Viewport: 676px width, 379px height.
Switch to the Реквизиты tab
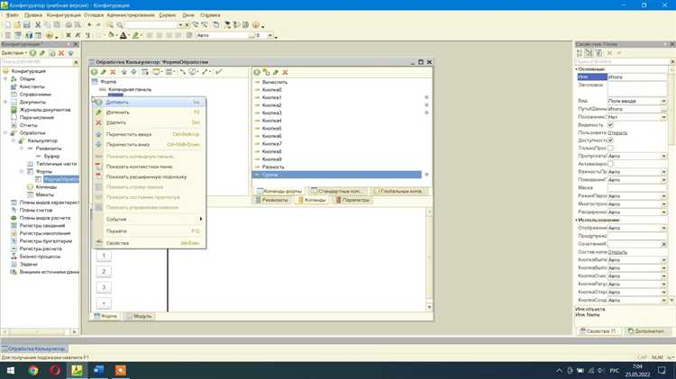pyautogui.click(x=271, y=200)
